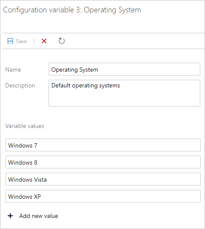The height and width of the screenshot is (229, 205).
Task: Click the refresh circular arrow icon
Action: (61, 41)
